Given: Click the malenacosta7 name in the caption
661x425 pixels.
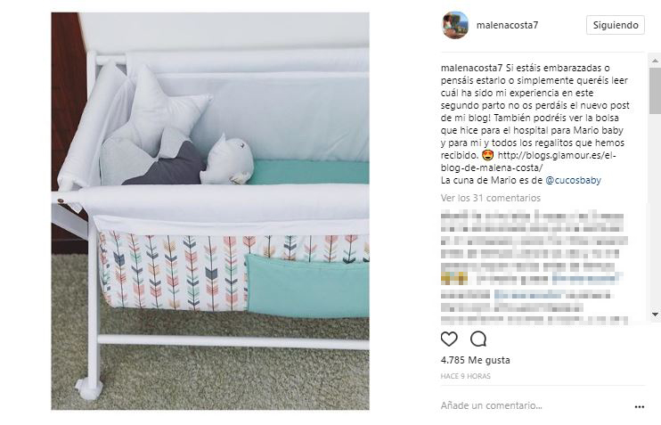Looking at the screenshot, I should click(x=472, y=68).
